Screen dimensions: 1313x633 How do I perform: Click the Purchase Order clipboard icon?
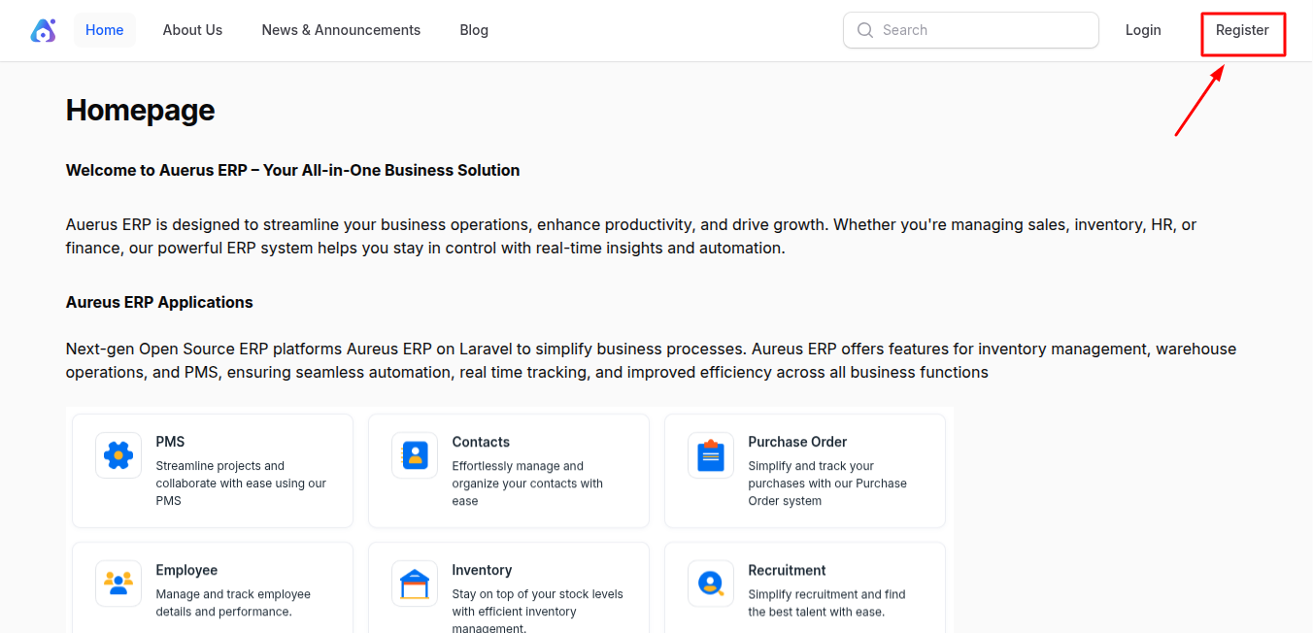(x=711, y=455)
